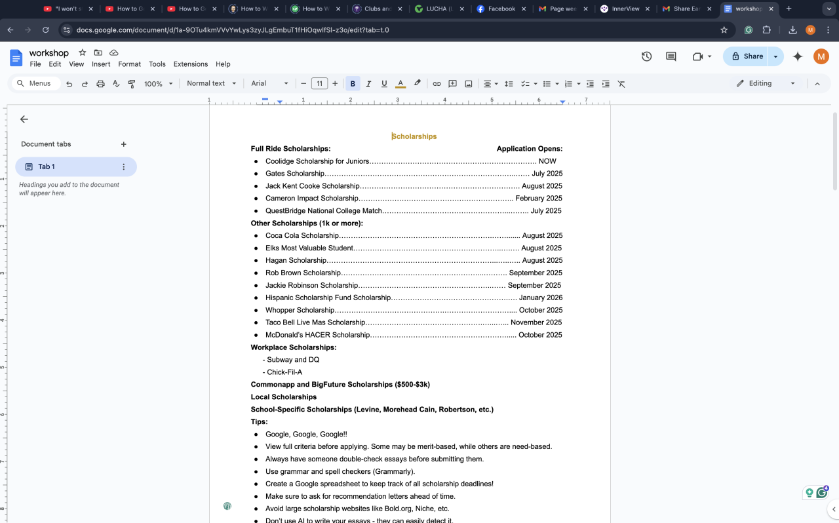Click the Gemini sparkle icon
Screen dimensions: 839x523
(x=798, y=56)
